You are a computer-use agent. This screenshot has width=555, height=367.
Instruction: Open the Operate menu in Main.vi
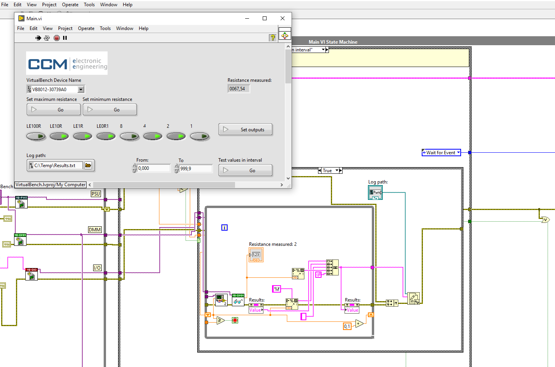(86, 28)
